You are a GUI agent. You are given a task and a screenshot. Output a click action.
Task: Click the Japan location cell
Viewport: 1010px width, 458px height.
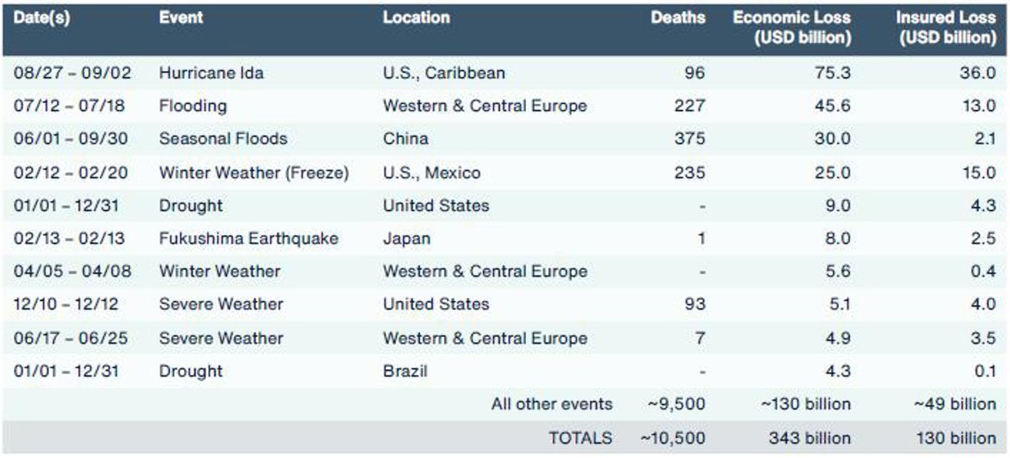click(407, 239)
